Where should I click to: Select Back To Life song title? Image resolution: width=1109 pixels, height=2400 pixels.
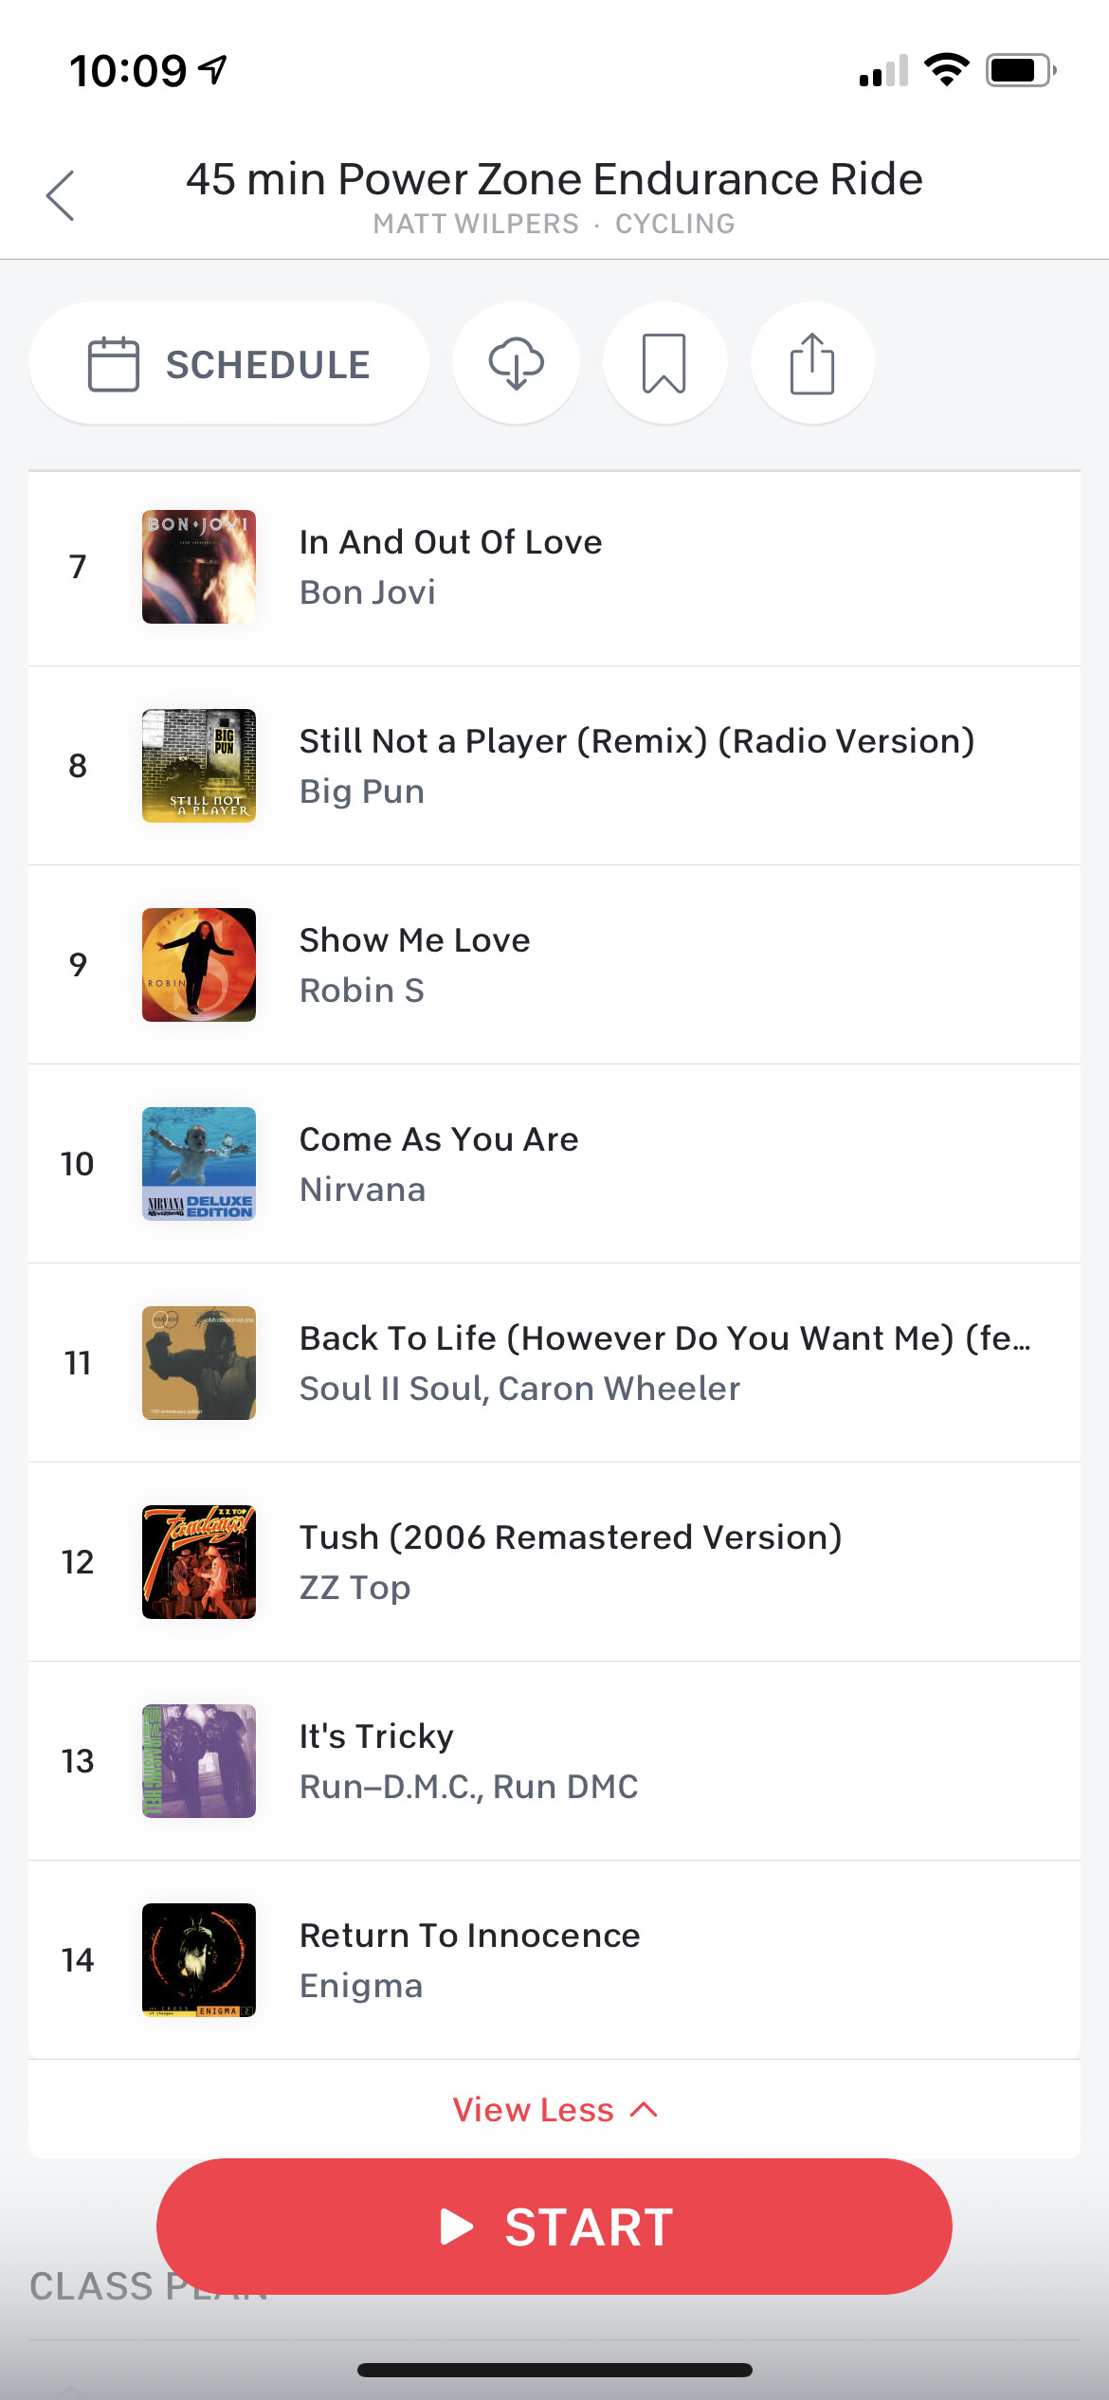(664, 1338)
